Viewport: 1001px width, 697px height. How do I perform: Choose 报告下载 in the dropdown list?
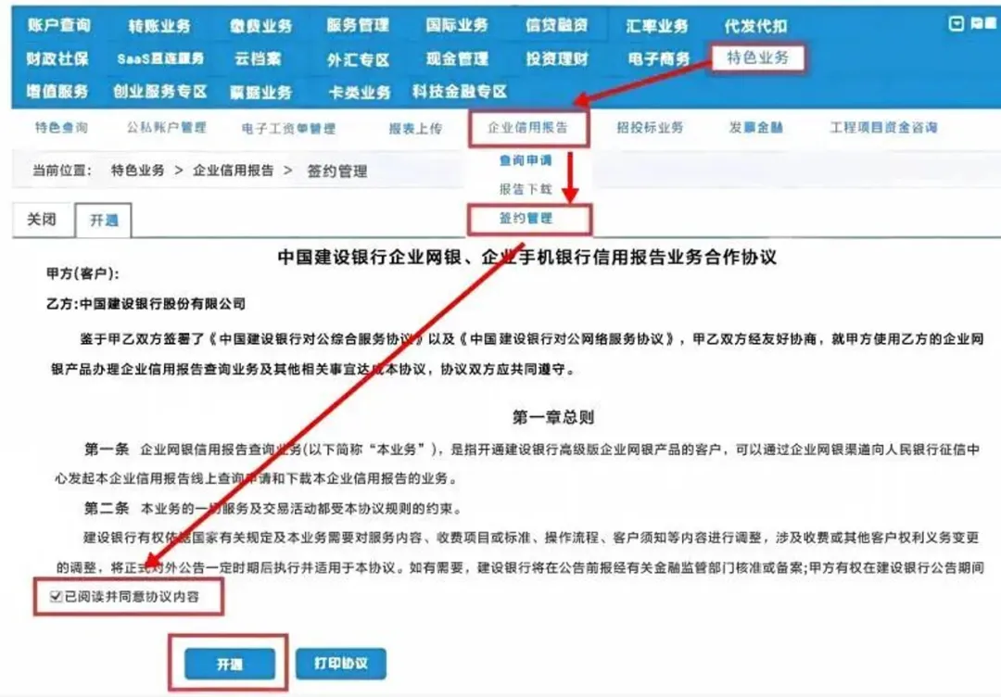(526, 189)
